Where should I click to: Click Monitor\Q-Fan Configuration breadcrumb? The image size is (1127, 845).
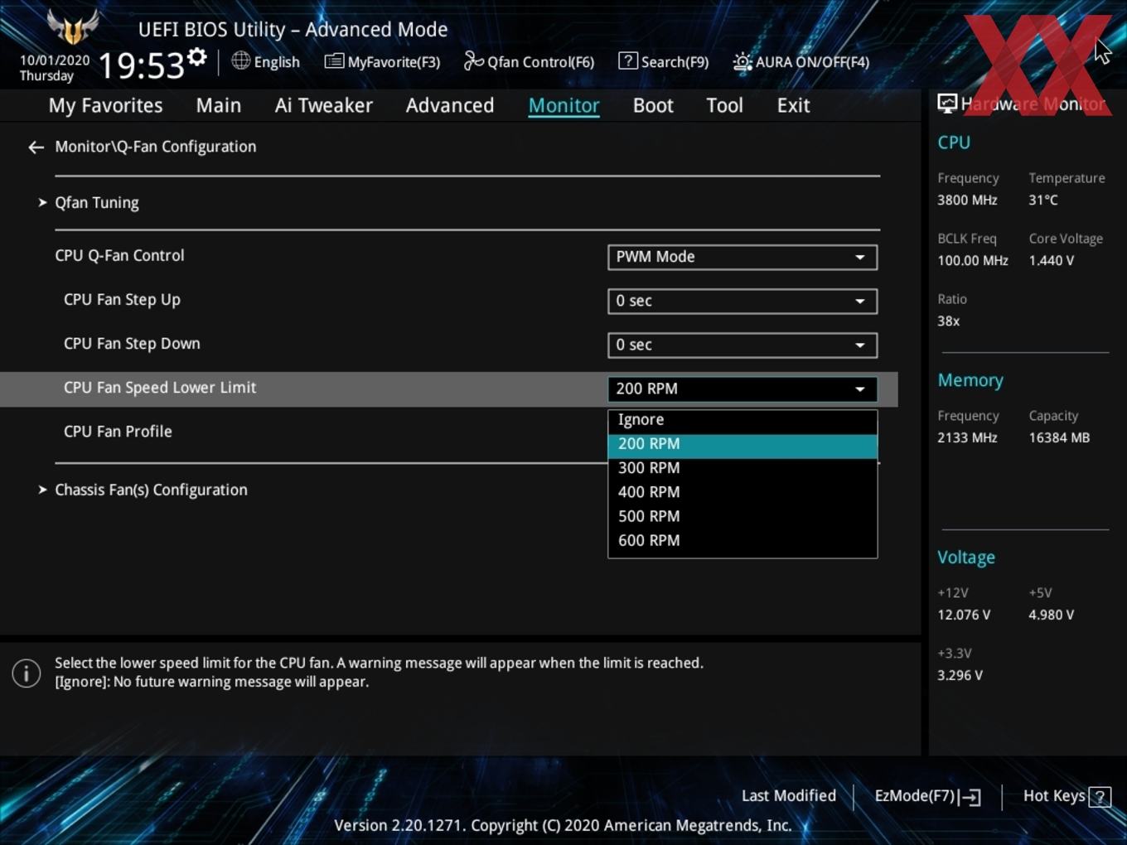[156, 147]
